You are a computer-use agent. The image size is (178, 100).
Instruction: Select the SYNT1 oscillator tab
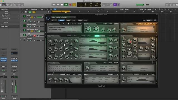(69, 36)
